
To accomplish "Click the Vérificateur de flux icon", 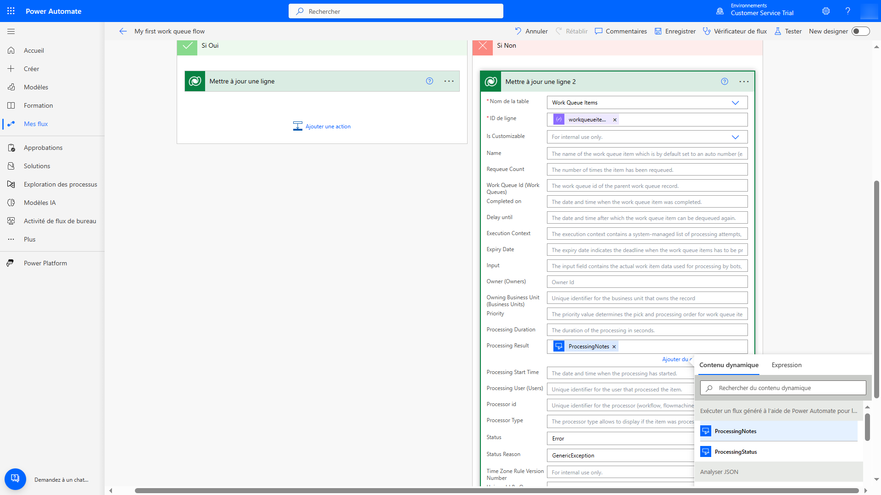I will [707, 31].
